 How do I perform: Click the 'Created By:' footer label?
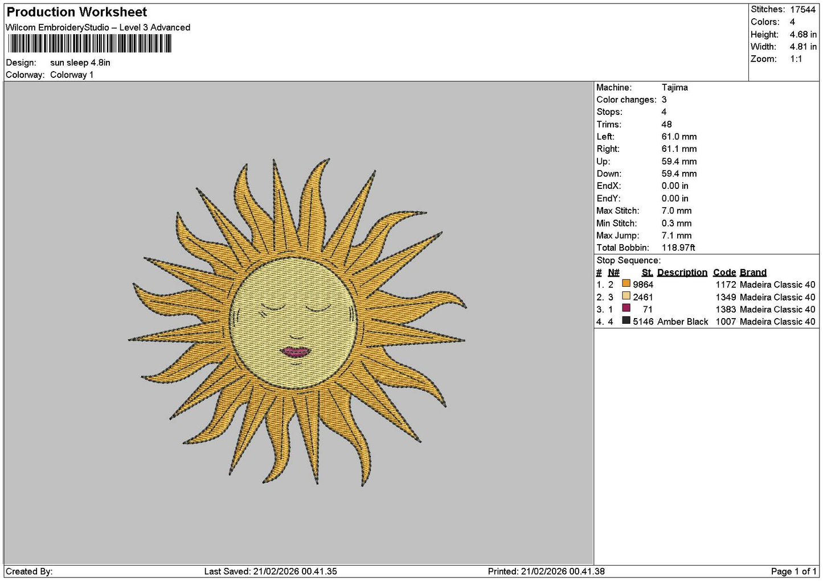tap(29, 571)
